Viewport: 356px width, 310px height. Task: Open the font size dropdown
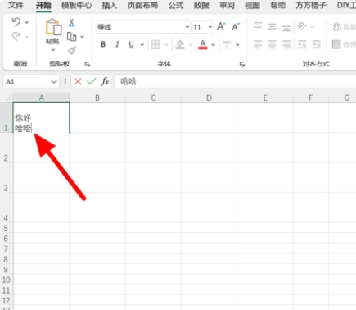[210, 27]
